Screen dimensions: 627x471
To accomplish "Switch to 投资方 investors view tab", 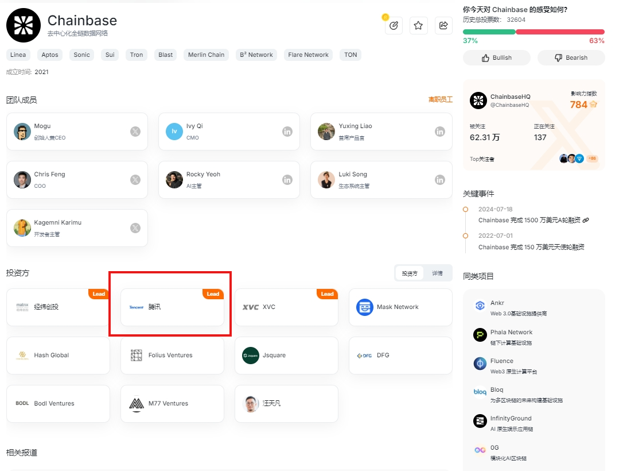I will (x=410, y=273).
